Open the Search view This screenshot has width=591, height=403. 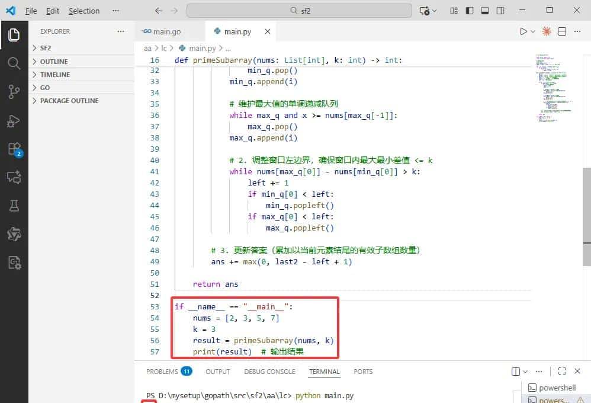coord(14,63)
